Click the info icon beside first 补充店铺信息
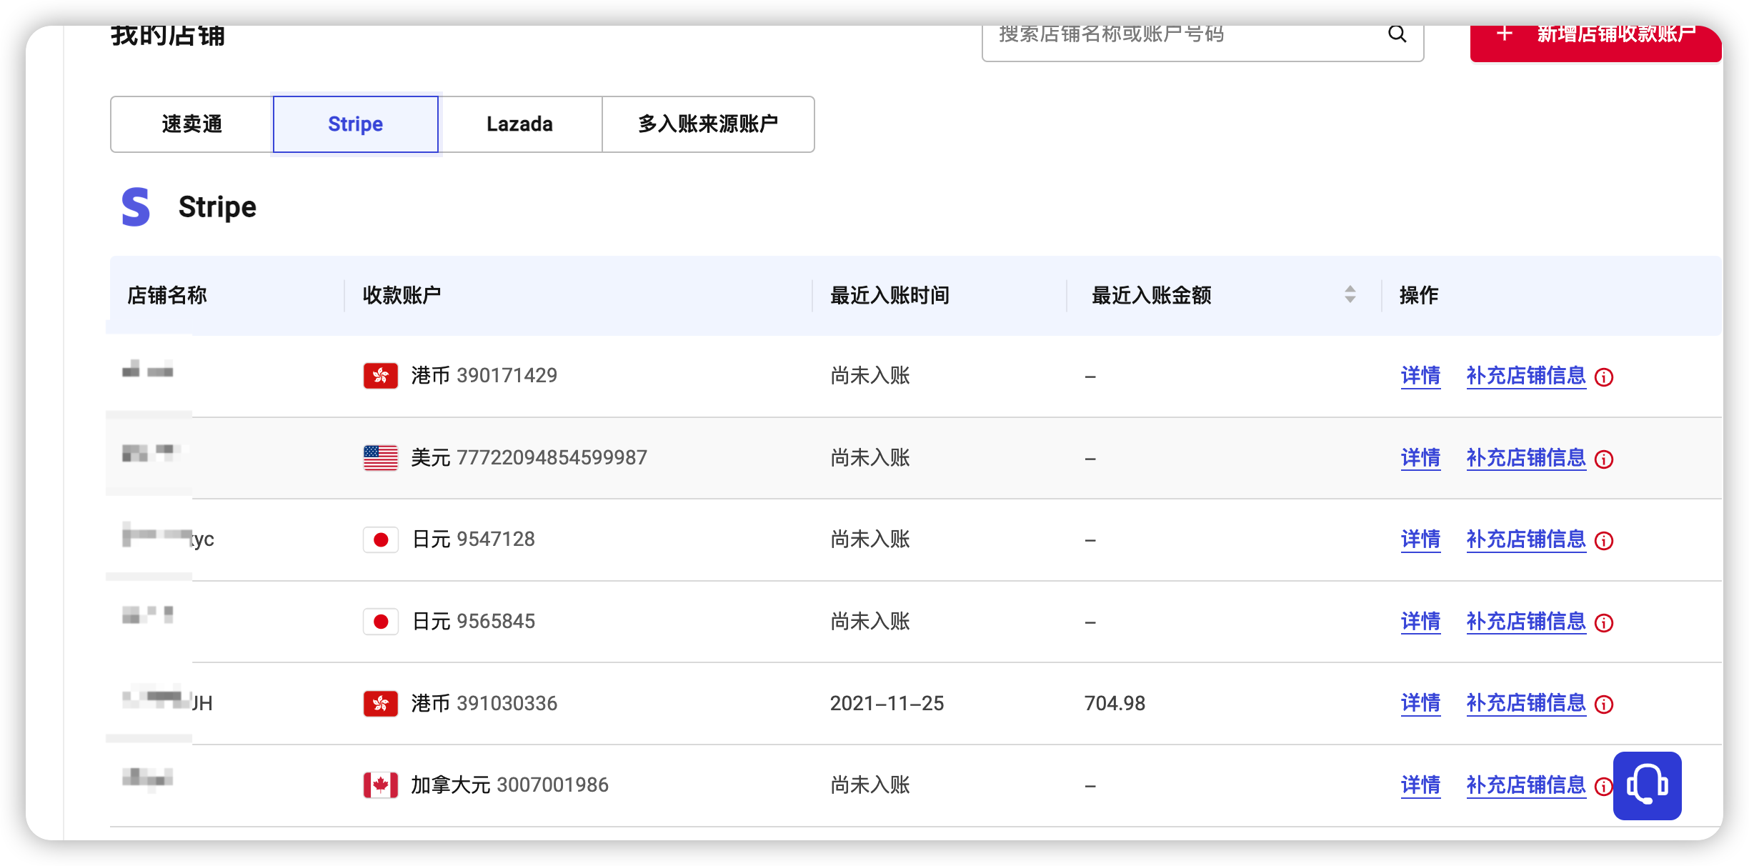 point(1604,378)
